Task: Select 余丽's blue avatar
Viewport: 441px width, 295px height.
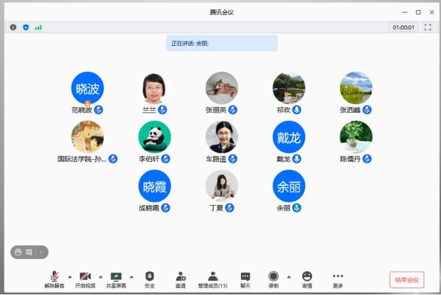Action: tap(289, 186)
